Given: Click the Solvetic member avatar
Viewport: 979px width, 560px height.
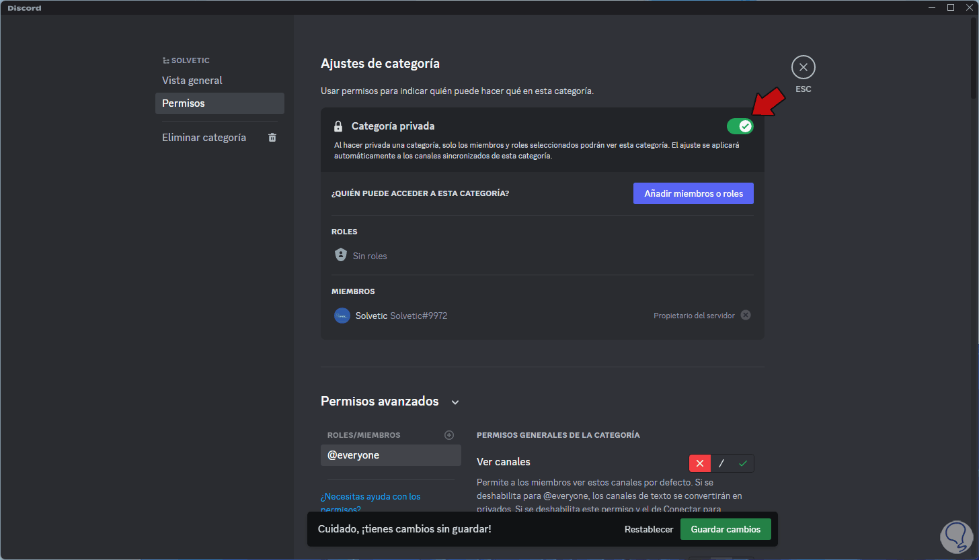Looking at the screenshot, I should 342,316.
